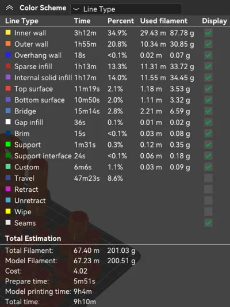Enable the Retract display checkbox
The image size is (230, 307).
tap(208, 189)
